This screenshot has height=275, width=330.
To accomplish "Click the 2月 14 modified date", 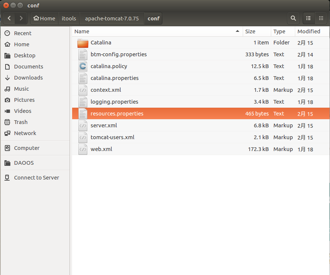I will (305, 55).
